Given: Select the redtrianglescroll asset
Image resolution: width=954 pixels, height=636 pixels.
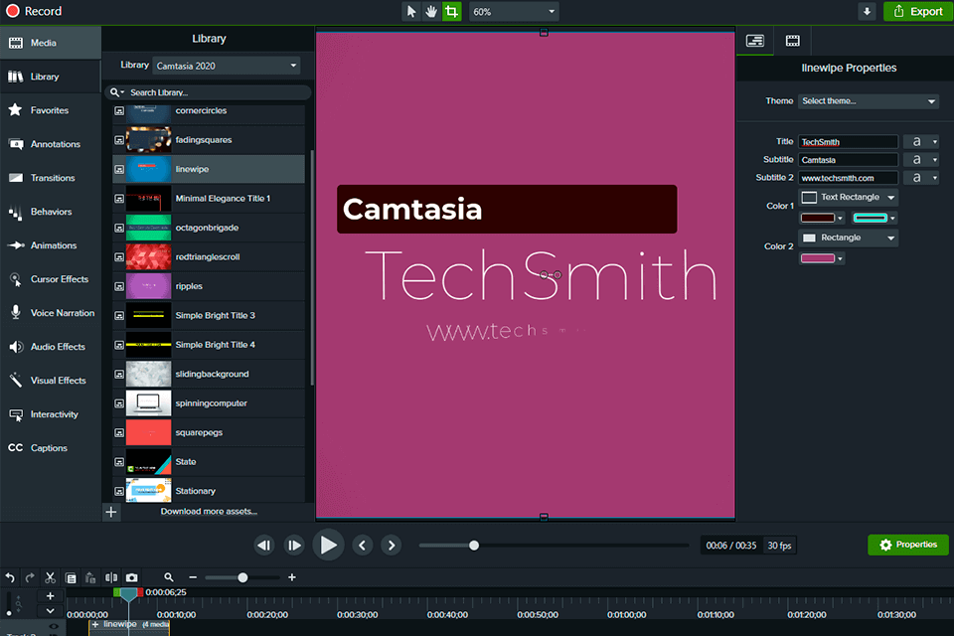Looking at the screenshot, I should pyautogui.click(x=209, y=256).
